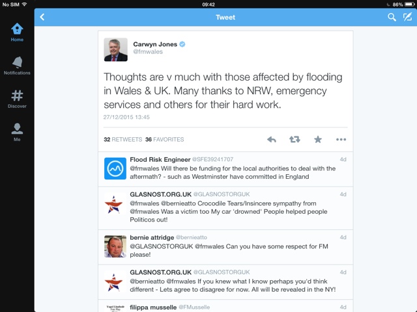
Task: Tap the @bernieatto handle link
Action: [192, 237]
